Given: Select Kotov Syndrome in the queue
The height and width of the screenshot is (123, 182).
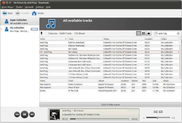Looking at the screenshot, I should [110, 84].
